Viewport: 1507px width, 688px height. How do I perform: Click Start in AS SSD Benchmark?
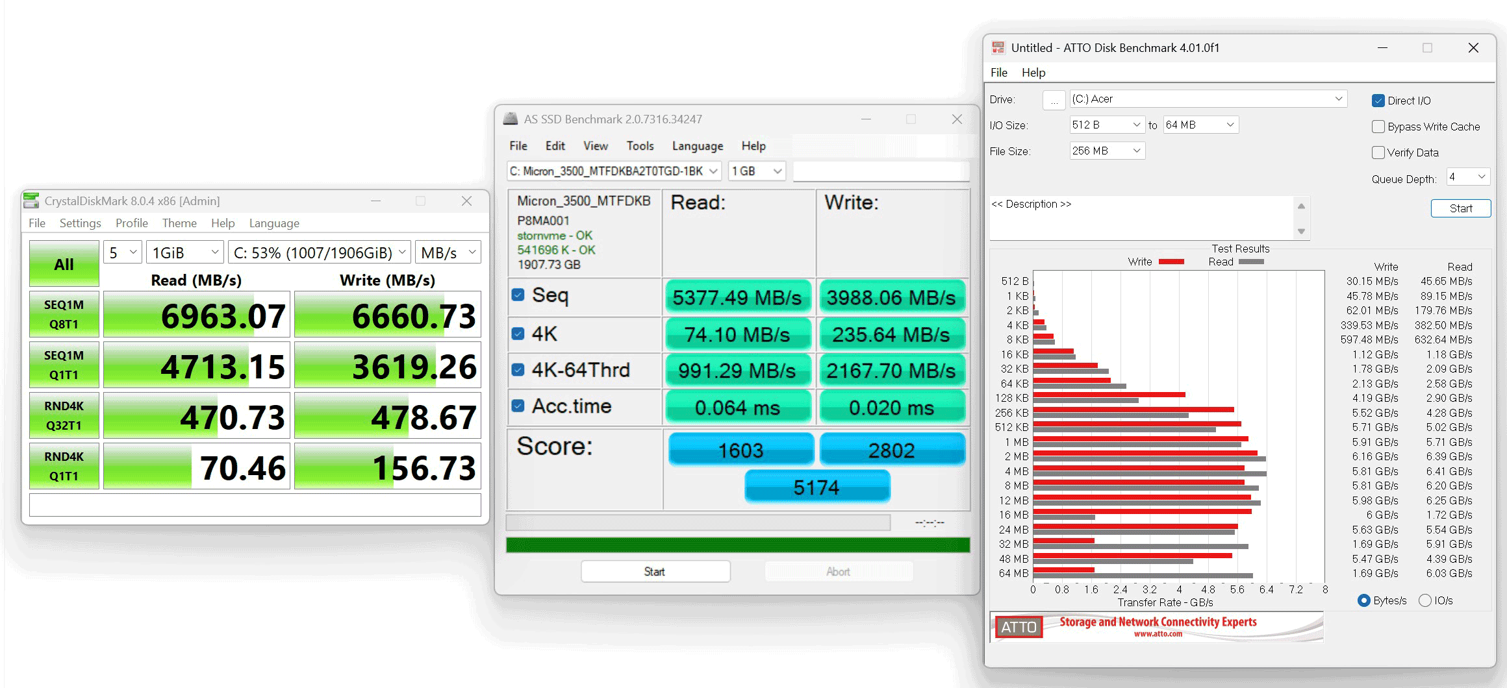pyautogui.click(x=655, y=571)
